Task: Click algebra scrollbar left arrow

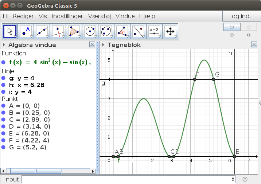Action: [x=3, y=171]
